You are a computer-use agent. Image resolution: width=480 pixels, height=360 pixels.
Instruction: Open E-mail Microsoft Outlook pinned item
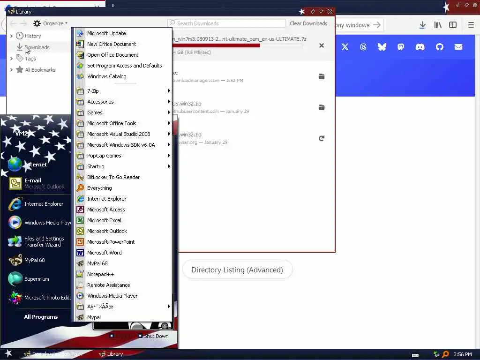[37, 183]
